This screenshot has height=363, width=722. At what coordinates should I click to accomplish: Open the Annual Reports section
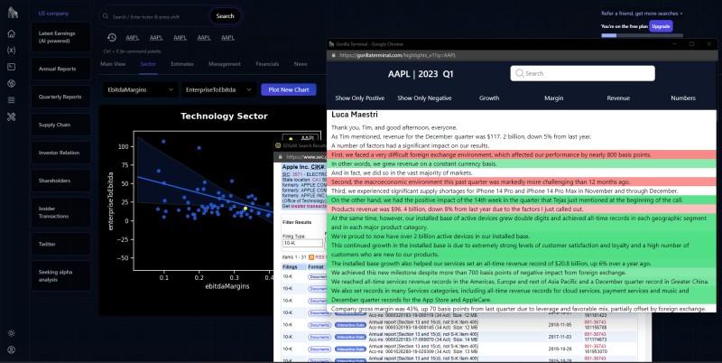(60, 70)
